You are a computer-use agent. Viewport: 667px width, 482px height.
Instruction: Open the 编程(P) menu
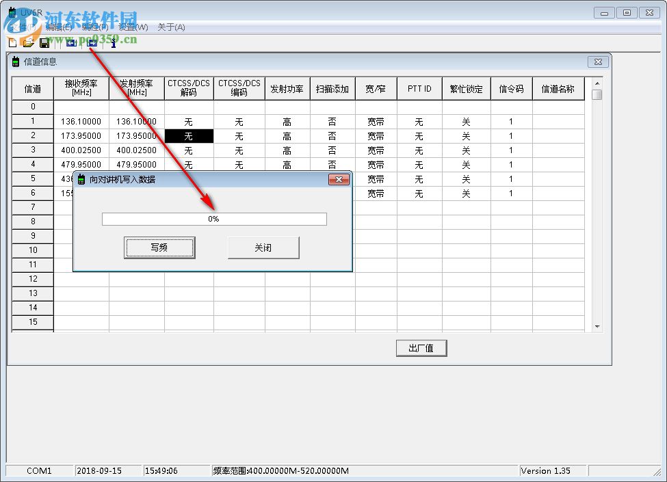coord(95,27)
